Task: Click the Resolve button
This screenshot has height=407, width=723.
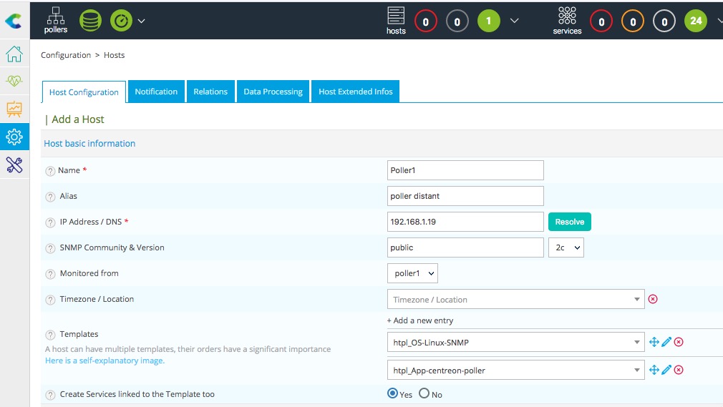Action: point(569,222)
